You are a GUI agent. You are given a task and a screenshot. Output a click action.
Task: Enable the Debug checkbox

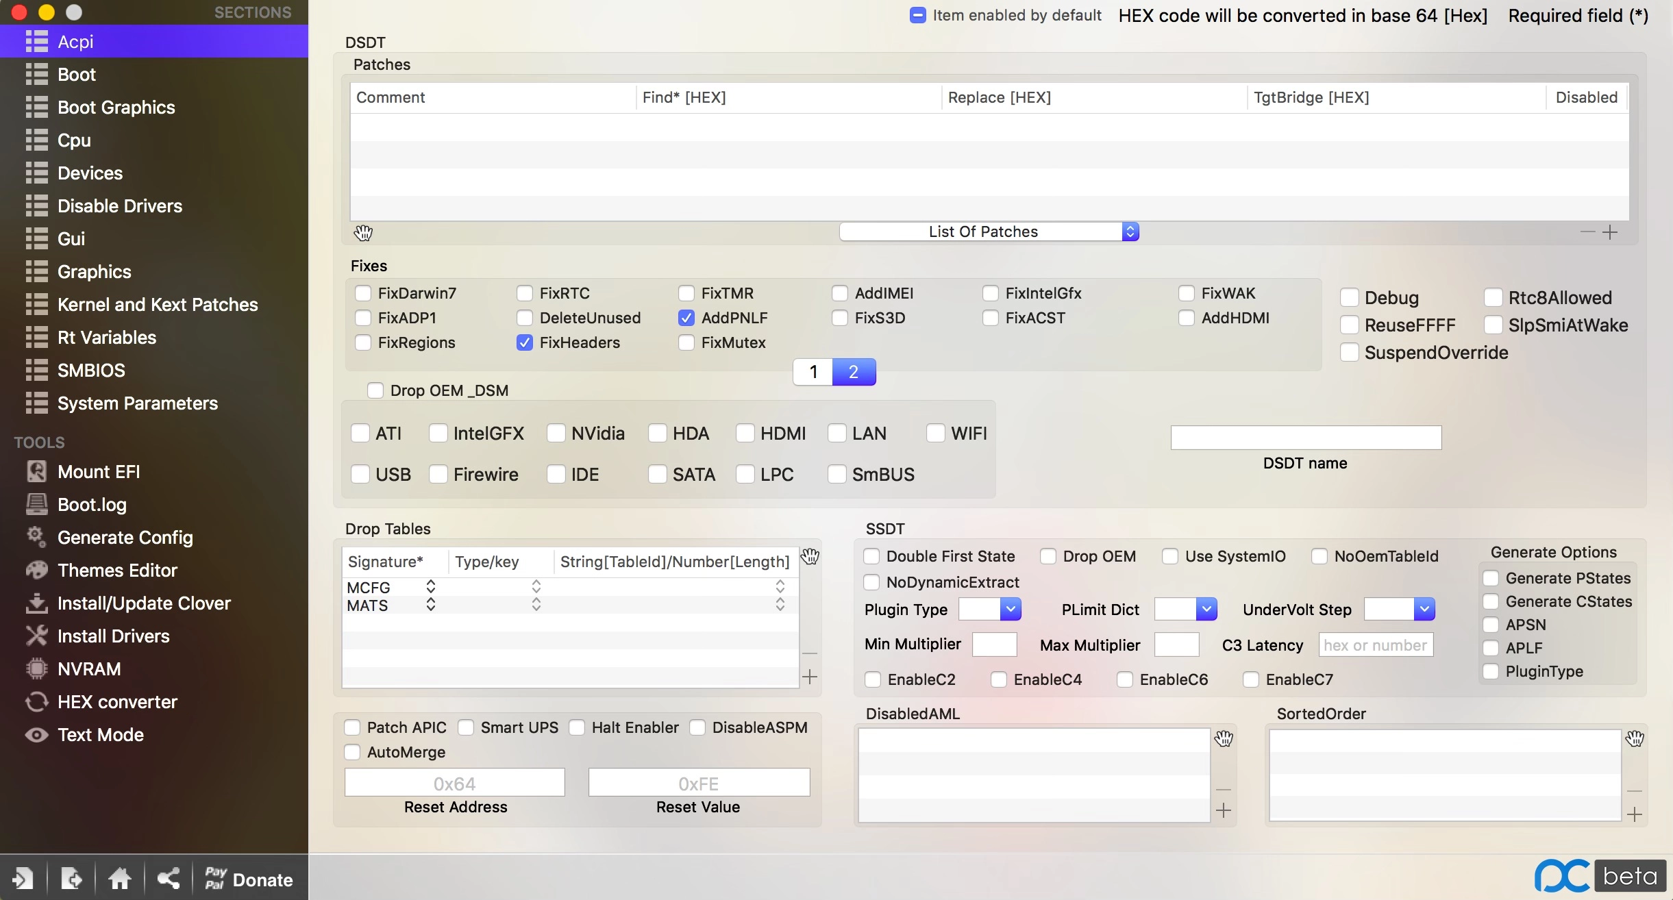[x=1350, y=297]
